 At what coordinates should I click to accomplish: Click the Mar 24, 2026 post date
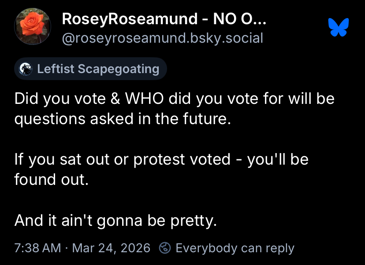pyautogui.click(x=111, y=248)
